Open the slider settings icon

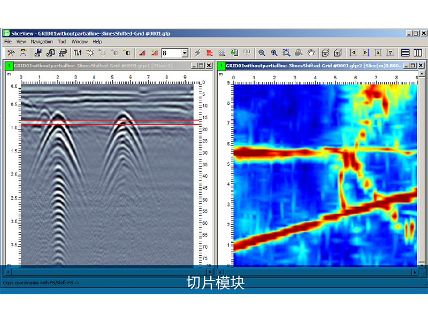pos(78,52)
